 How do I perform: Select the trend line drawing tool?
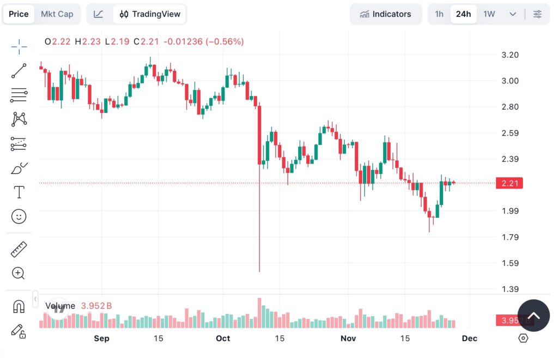tap(19, 71)
